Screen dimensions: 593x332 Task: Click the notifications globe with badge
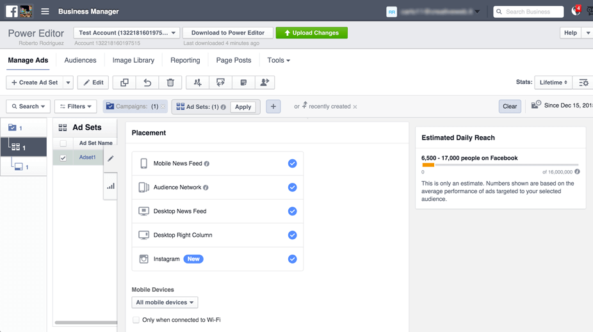pos(576,11)
